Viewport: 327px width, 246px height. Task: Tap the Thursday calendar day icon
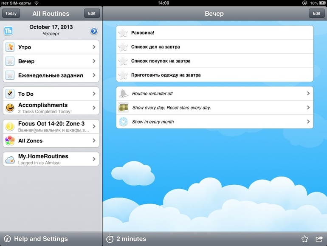click(x=8, y=31)
